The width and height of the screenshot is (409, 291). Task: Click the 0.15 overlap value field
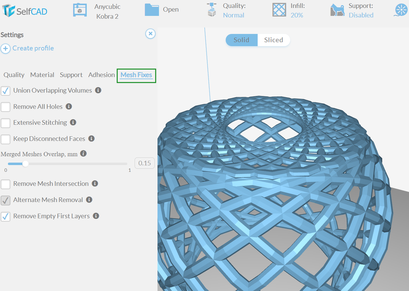(145, 163)
